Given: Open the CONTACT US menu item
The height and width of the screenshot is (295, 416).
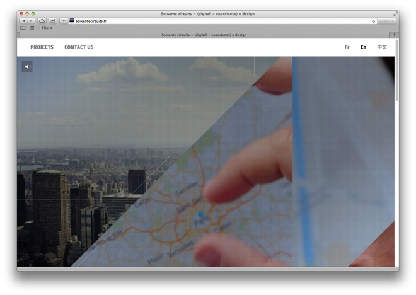Looking at the screenshot, I should (x=79, y=47).
